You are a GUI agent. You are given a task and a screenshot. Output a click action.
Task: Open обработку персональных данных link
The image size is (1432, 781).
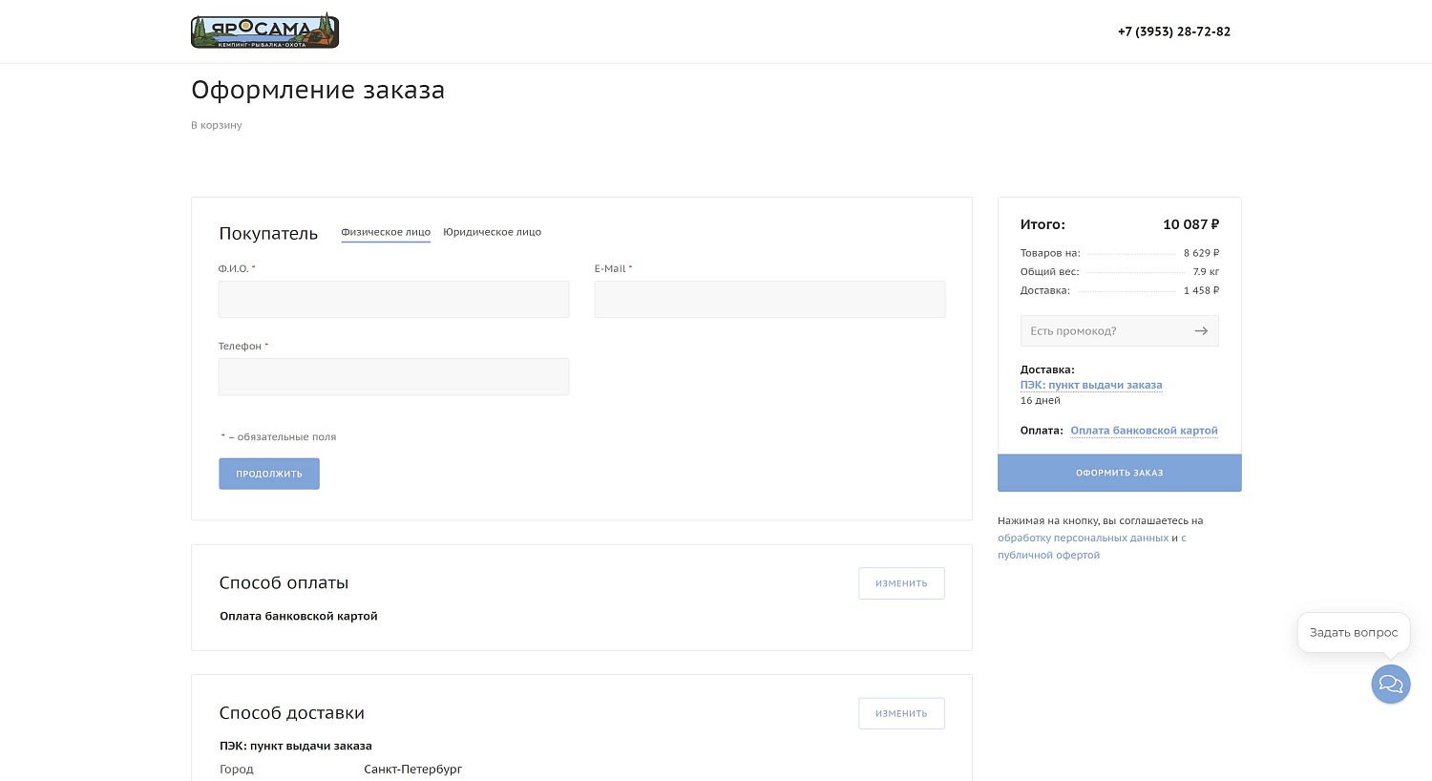point(1083,538)
